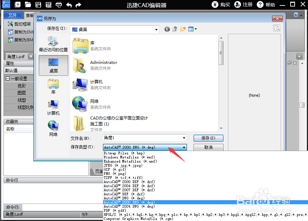Image resolution: width=308 pixels, height=221 pixels.
Task: Select the 库 folder in file list
Action: [92, 46]
